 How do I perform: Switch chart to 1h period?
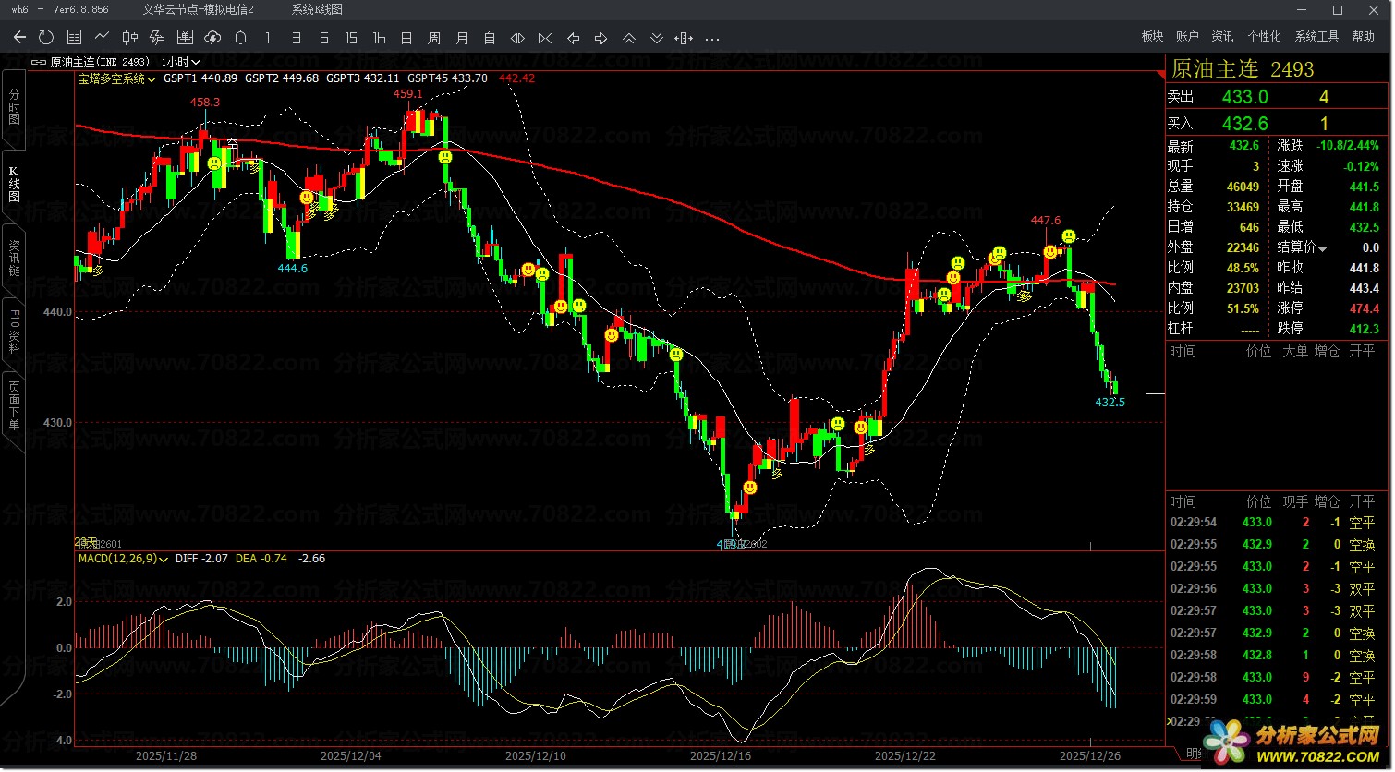tap(379, 38)
